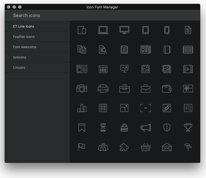
Task: Choose the calendar icon
Action: click(x=103, y=69)
